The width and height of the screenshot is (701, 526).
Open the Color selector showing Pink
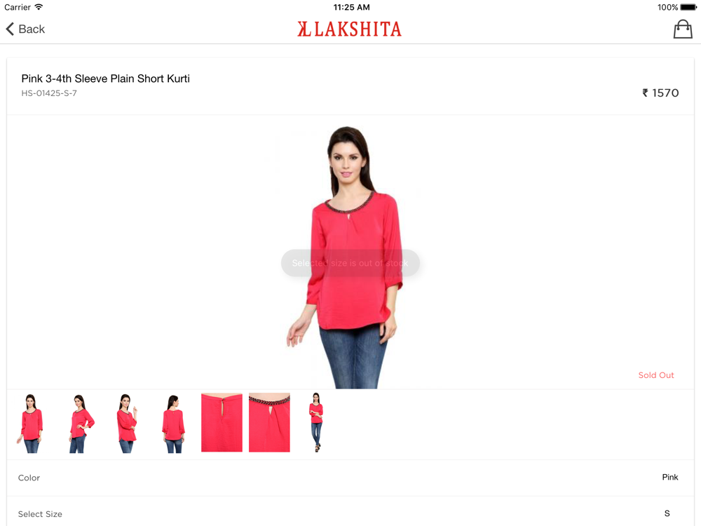350,478
